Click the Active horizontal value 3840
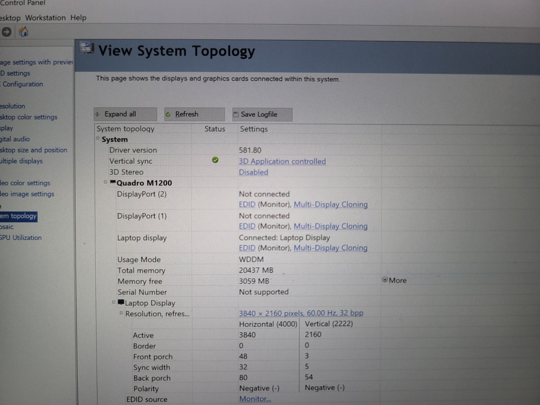 pyautogui.click(x=247, y=335)
